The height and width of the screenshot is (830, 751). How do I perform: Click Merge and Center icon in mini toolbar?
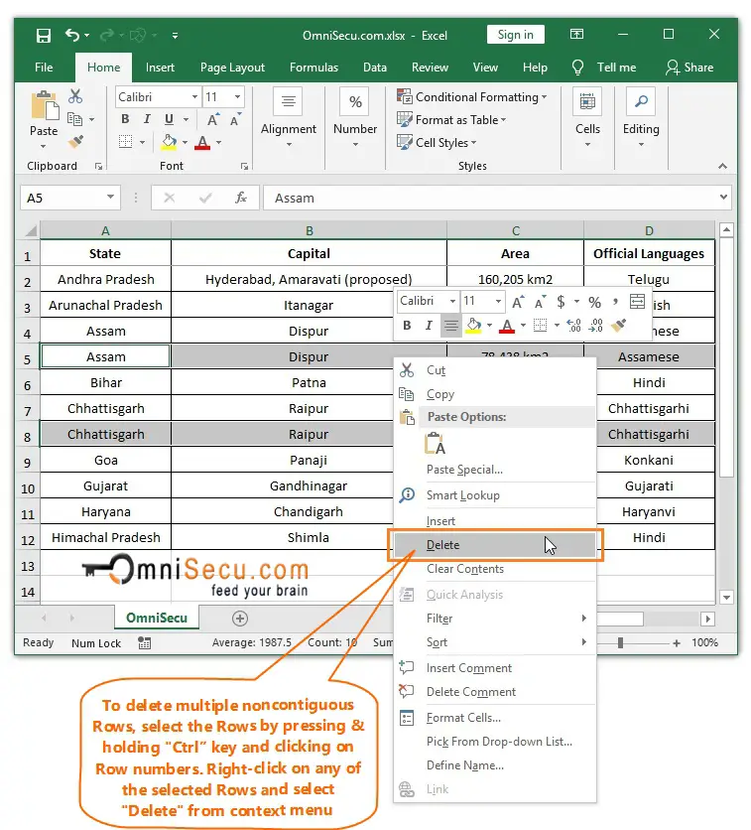click(x=637, y=301)
